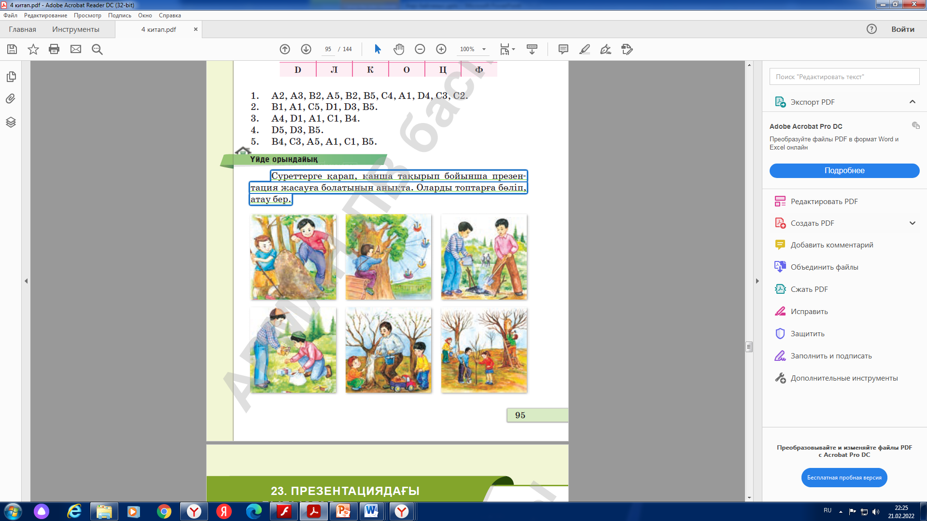Click the Save file icon
Image resolution: width=927 pixels, height=521 pixels.
(12, 49)
